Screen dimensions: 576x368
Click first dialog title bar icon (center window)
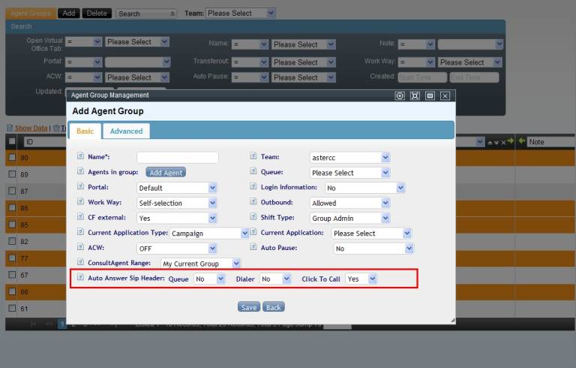click(400, 96)
